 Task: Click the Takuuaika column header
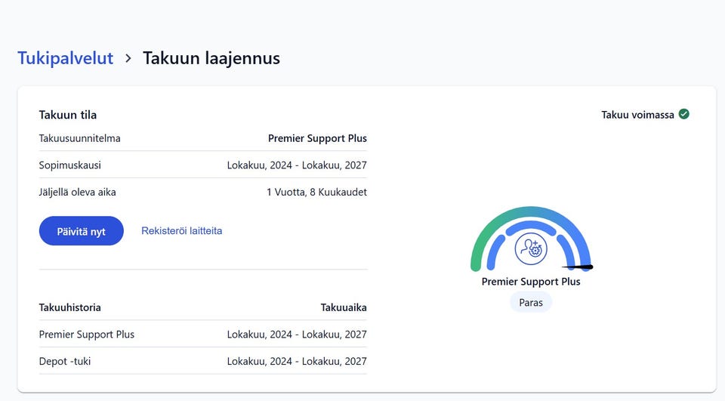(344, 307)
